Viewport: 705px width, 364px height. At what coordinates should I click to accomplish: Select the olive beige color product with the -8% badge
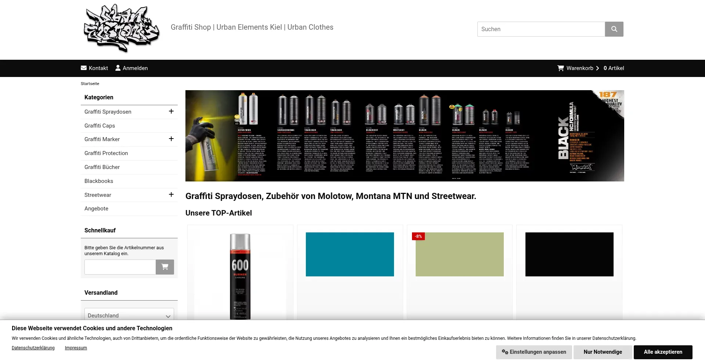coord(460,254)
